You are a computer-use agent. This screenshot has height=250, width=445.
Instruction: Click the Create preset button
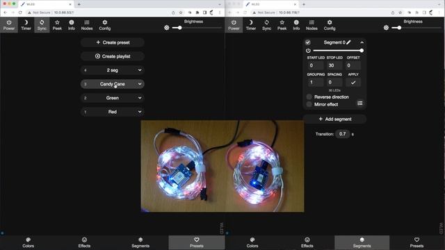click(x=113, y=42)
